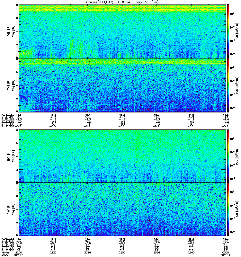Screen dimensions: 241x257
Task: Click the 2320 time tick label
Action: tap(156, 253)
